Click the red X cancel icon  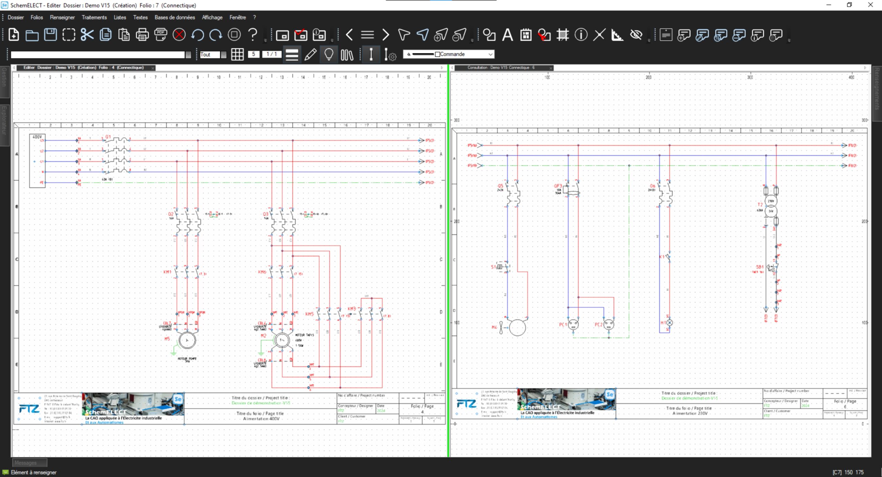[179, 35]
